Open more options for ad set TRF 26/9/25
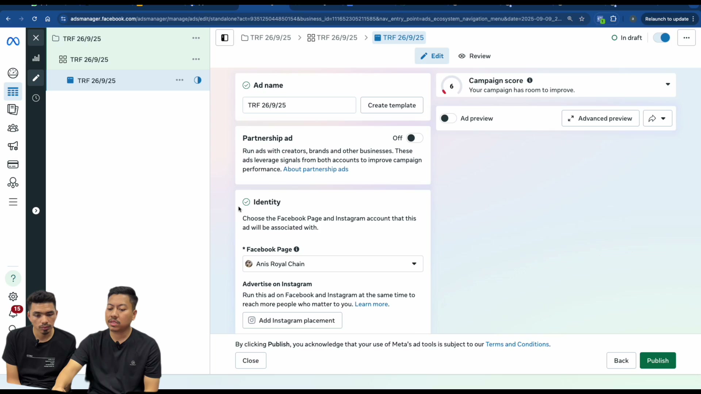The width and height of the screenshot is (701, 394). (x=196, y=59)
